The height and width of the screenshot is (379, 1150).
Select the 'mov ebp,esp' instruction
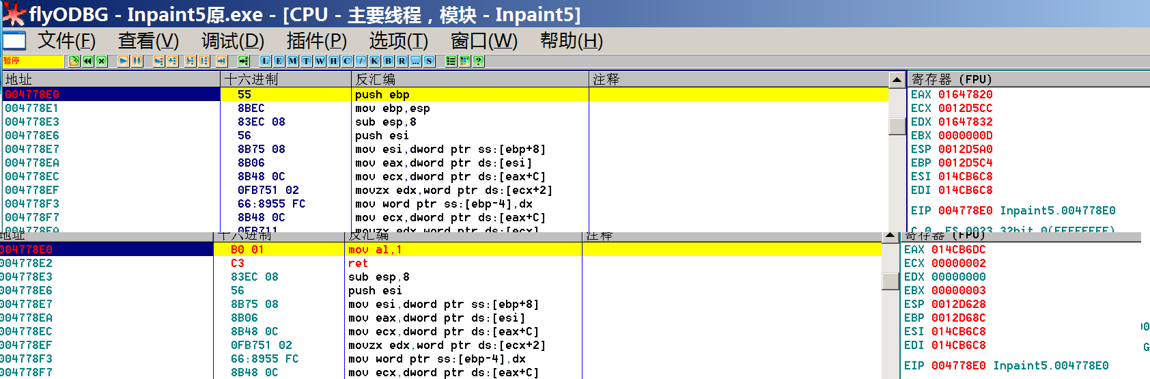392,108
